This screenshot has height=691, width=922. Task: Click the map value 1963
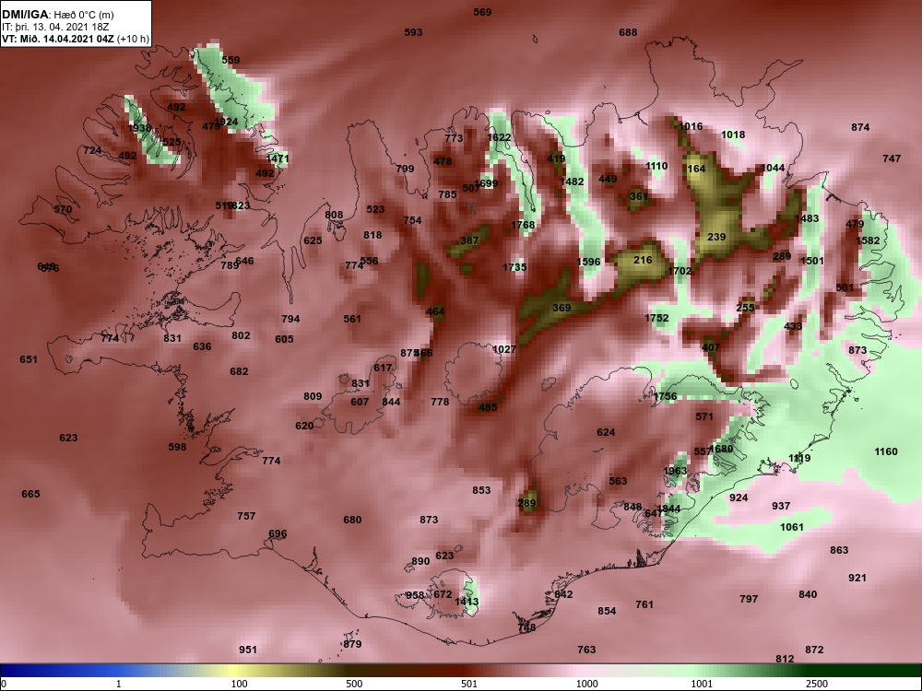coord(675,471)
